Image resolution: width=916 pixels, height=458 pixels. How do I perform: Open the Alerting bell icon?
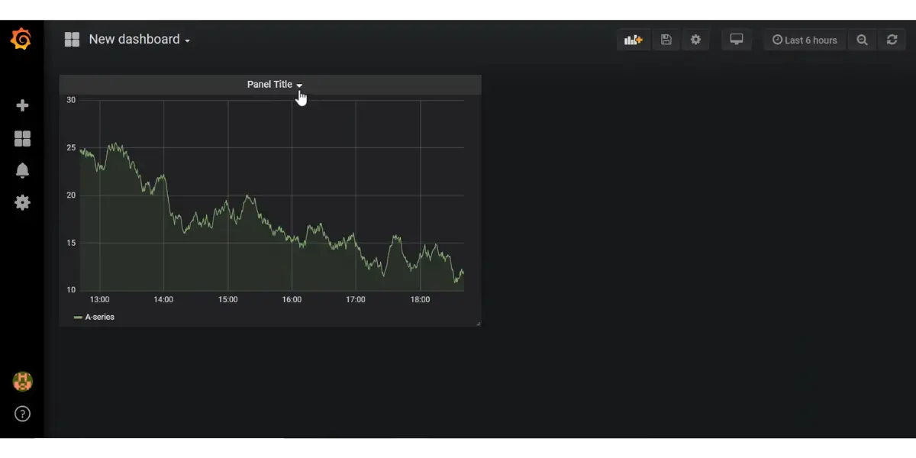22,170
